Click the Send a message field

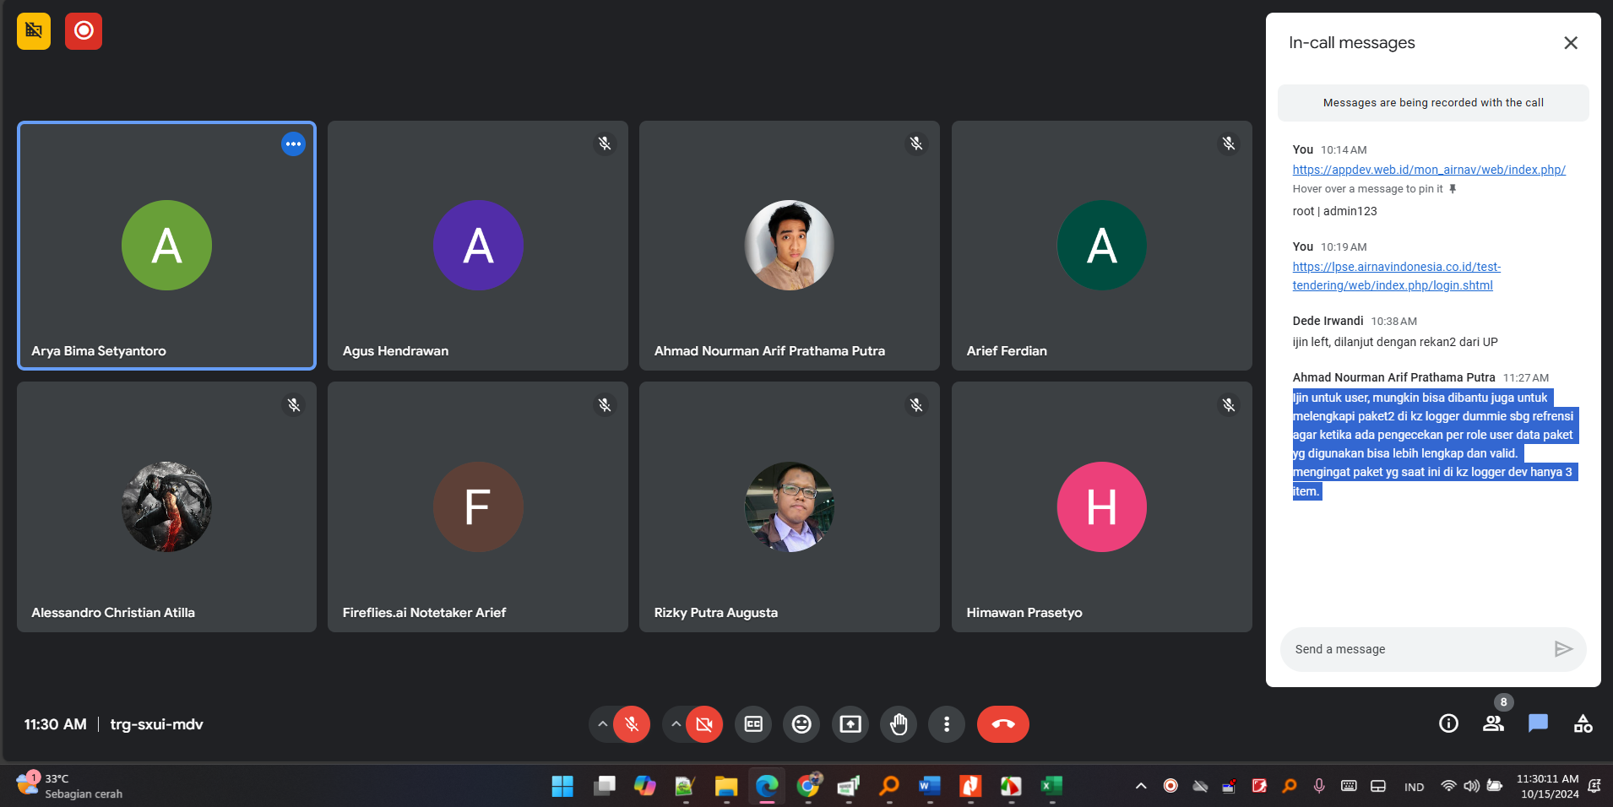(1419, 649)
